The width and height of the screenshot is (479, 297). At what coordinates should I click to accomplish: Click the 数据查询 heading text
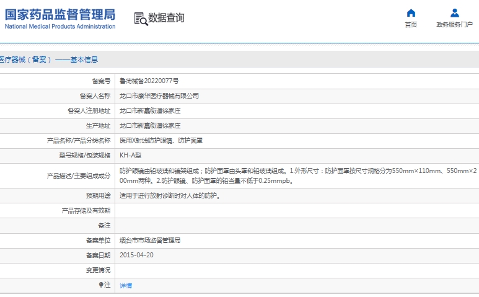[166, 18]
